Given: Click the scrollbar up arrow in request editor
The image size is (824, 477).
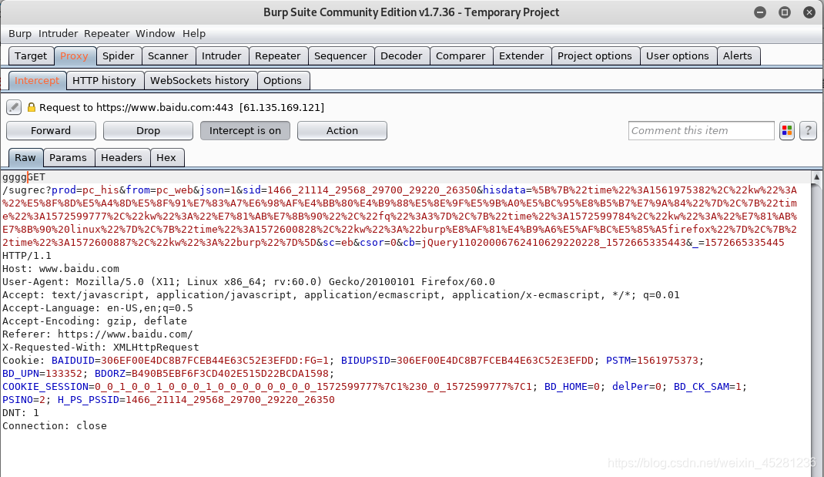Looking at the screenshot, I should pos(816,177).
